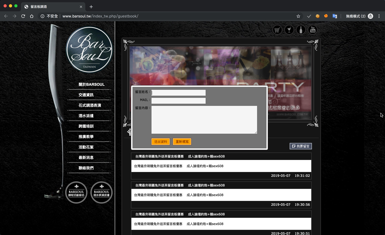
Task: Click the 我要留言 button
Action: pyautogui.click(x=301, y=146)
